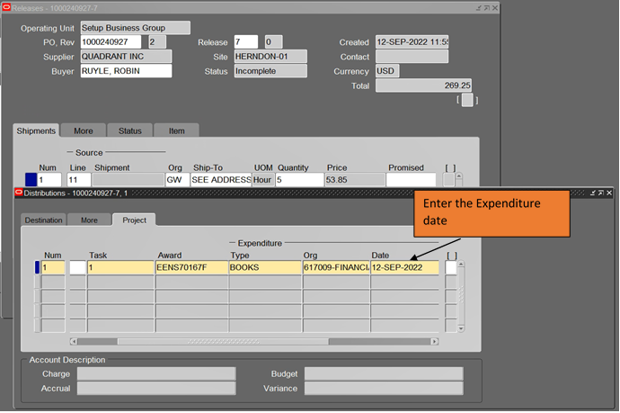Click horizontal scrollbar right arrow

[435, 341]
